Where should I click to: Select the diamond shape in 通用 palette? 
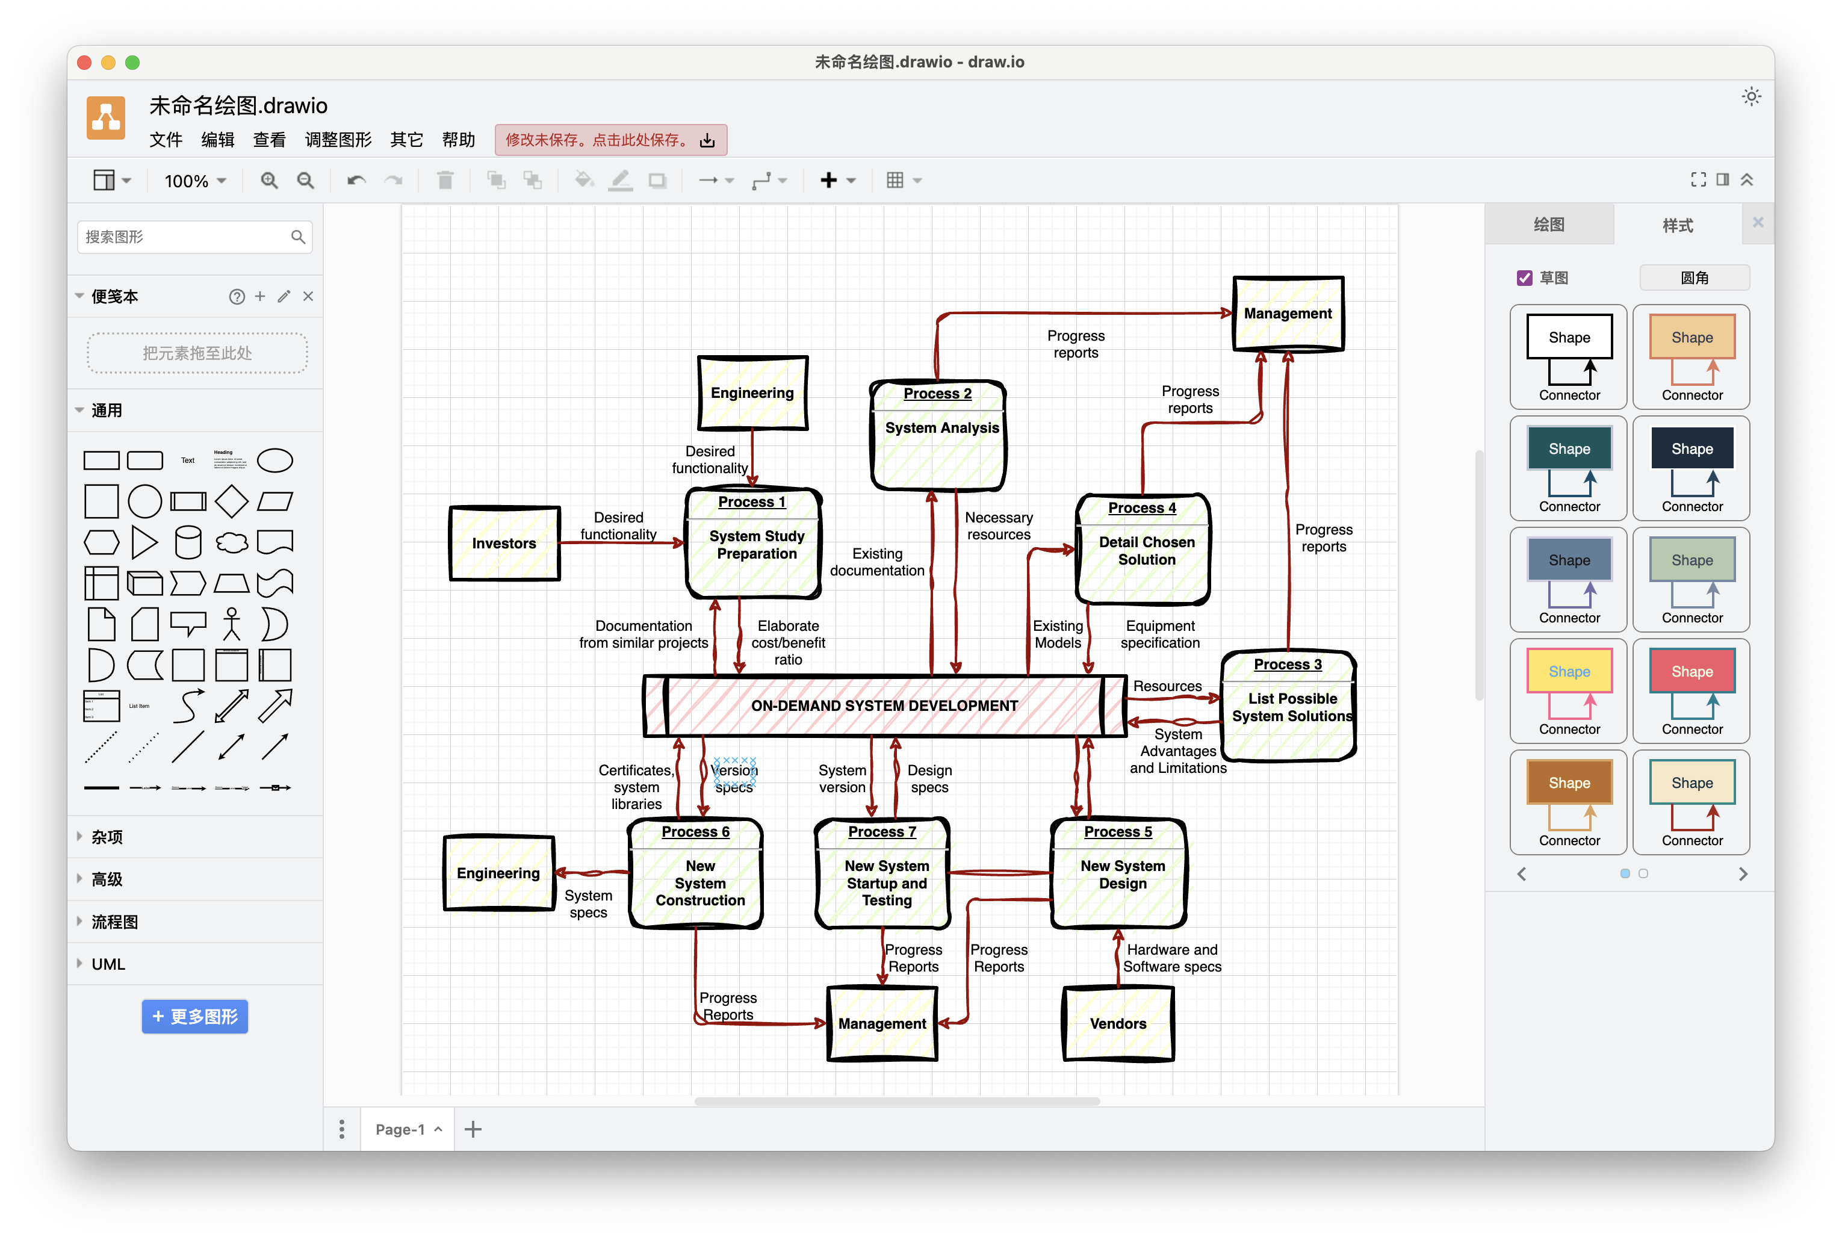(232, 501)
